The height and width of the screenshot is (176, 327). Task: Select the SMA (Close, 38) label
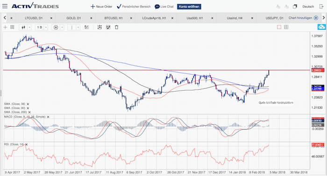tap(14, 104)
